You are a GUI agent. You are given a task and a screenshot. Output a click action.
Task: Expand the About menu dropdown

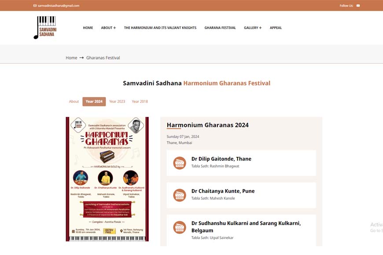[x=108, y=28]
